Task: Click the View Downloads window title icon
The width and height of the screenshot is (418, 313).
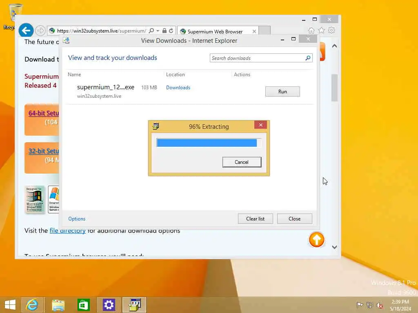Action: pos(66,40)
